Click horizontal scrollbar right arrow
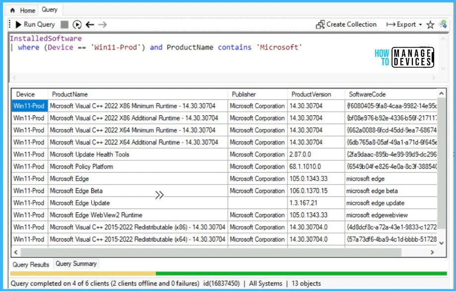The width and height of the screenshot is (456, 291). point(432,252)
